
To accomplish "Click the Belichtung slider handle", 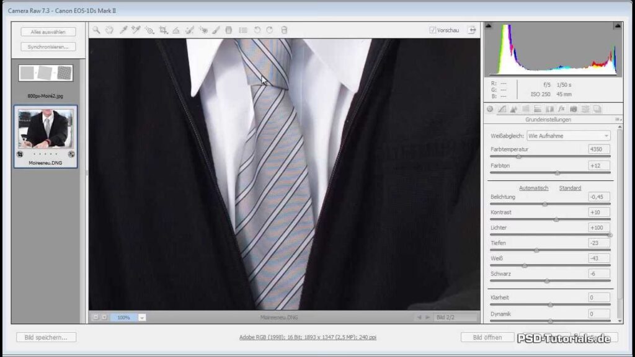I will pyautogui.click(x=545, y=204).
